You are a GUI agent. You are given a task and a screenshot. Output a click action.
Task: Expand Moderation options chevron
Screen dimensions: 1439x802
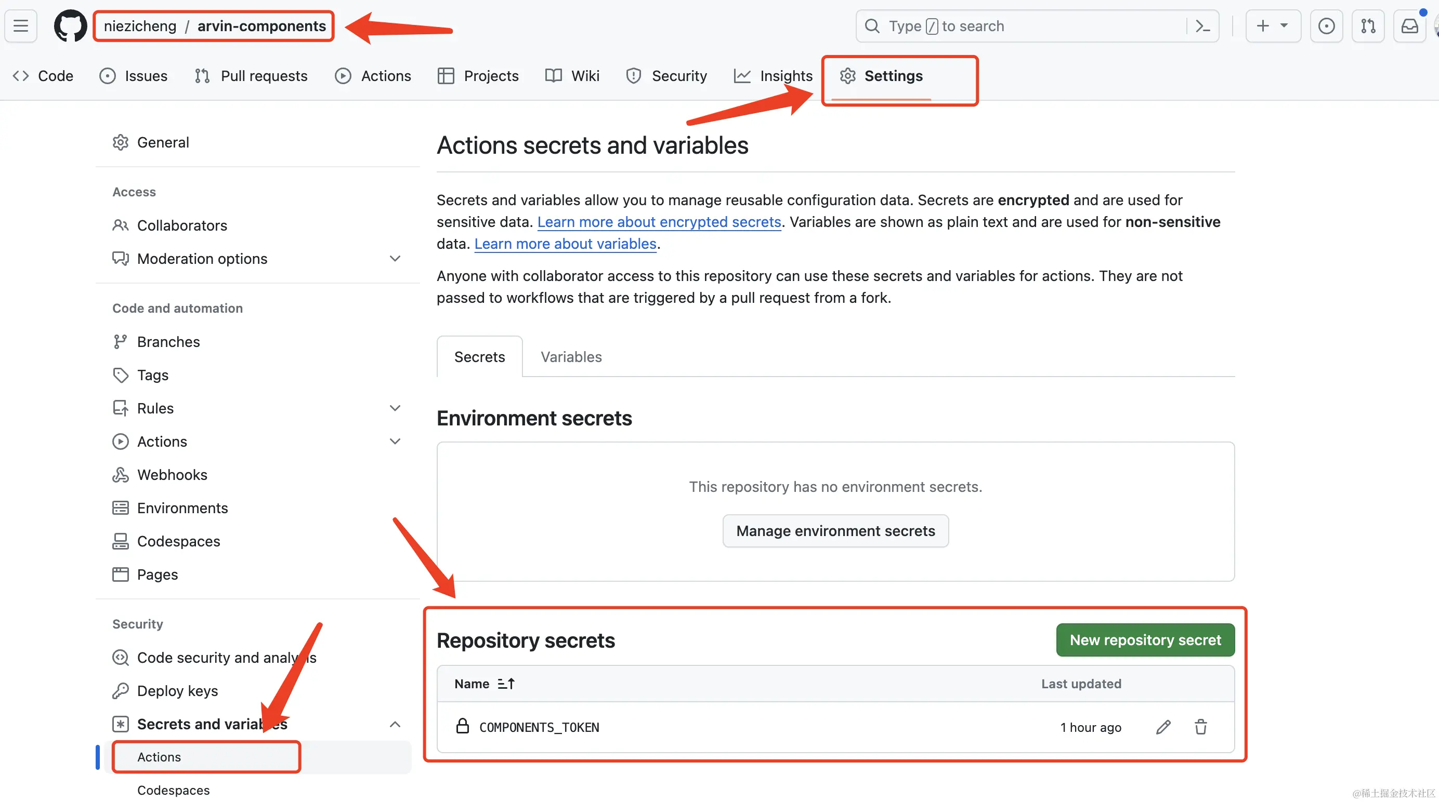pyautogui.click(x=395, y=258)
